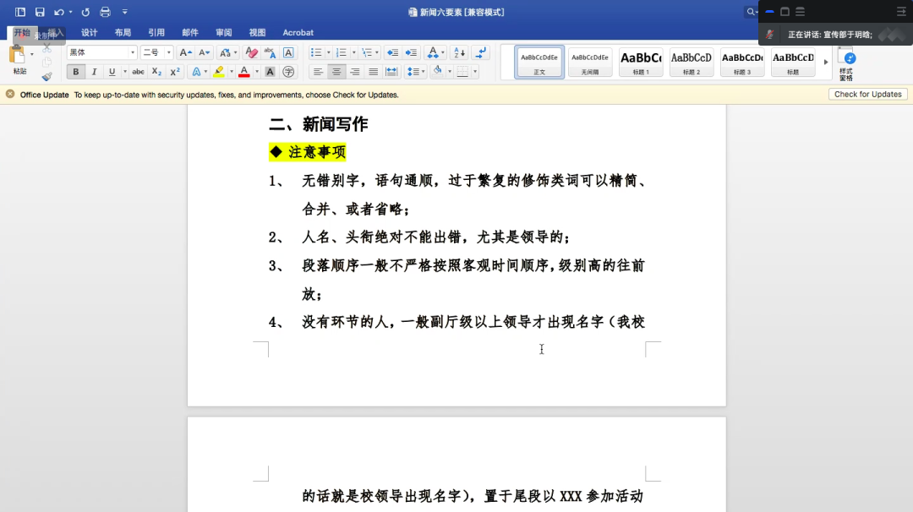This screenshot has height=512, width=913.
Task: Open the 开始 ribbon tab
Action: click(22, 33)
